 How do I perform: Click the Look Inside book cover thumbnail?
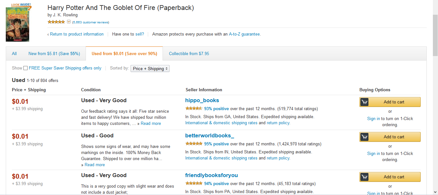point(18,22)
